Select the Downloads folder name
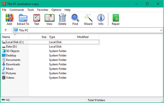This screenshot has height=103, width=164. (x=13, y=64)
